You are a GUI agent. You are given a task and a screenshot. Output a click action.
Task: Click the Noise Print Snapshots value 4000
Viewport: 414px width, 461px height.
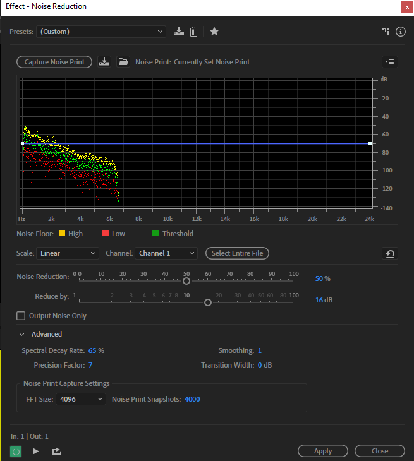[192, 399]
